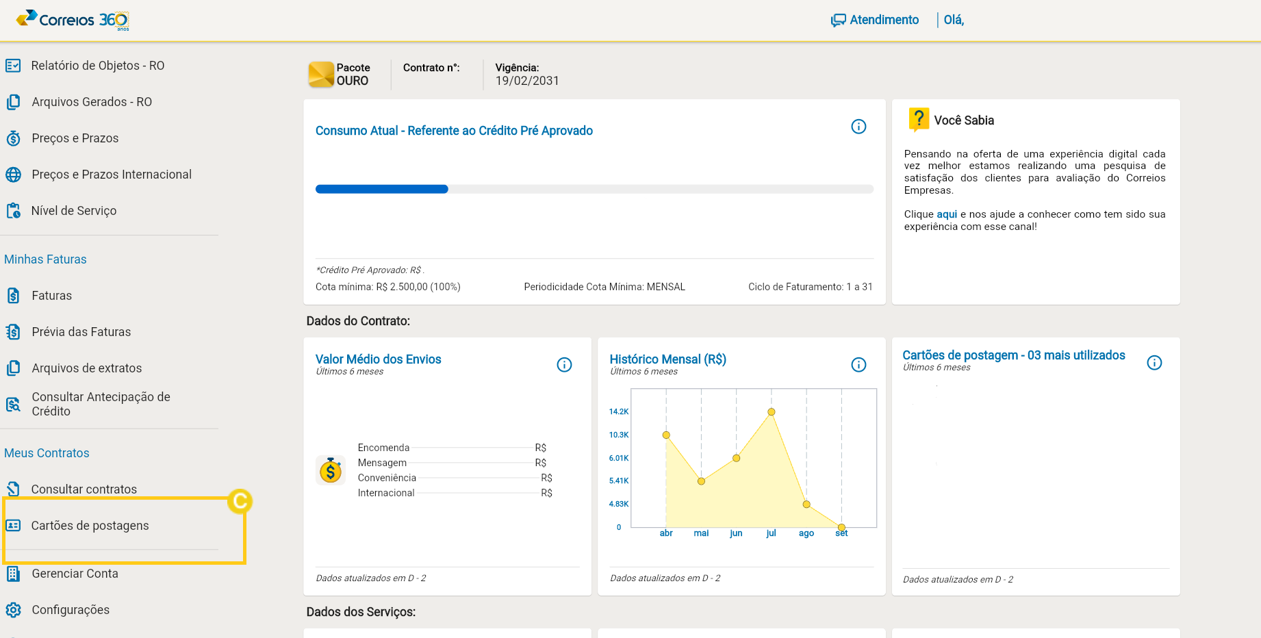
Task: Click the Consumo Atual card title
Action: [x=454, y=131]
